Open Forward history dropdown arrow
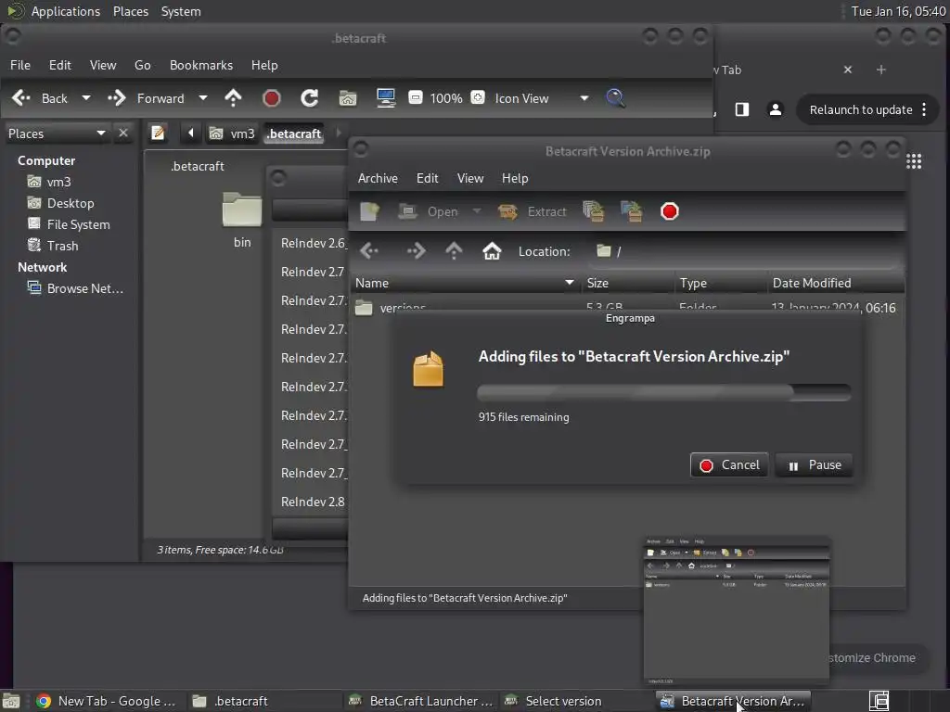Screen dimensions: 950x712 pos(203,98)
